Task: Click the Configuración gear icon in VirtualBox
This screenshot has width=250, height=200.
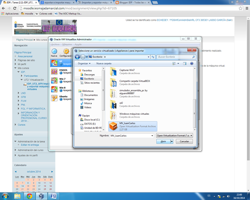Action: [66, 51]
